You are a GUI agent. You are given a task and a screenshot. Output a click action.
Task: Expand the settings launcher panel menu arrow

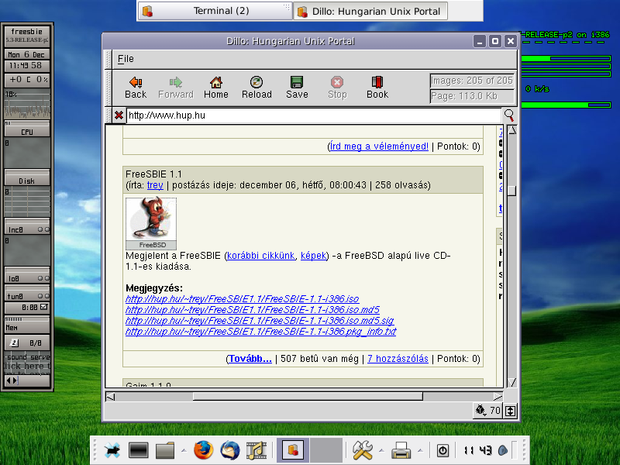coord(381,450)
